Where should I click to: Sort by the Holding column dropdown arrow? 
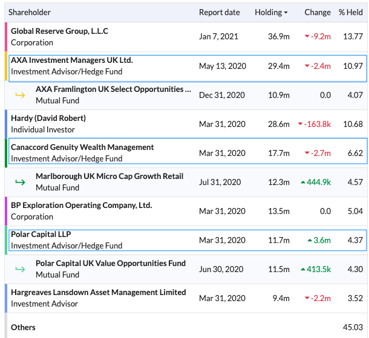point(286,13)
